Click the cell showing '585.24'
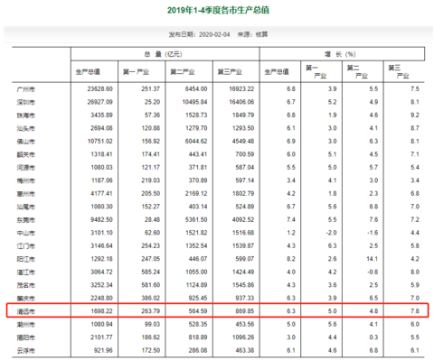Image resolution: width=434 pixels, height=360 pixels. tap(151, 272)
